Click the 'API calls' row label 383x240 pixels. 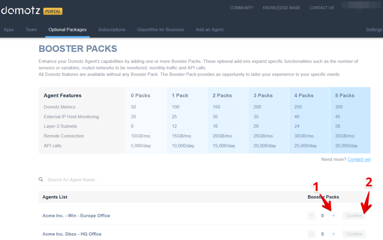coord(52,146)
